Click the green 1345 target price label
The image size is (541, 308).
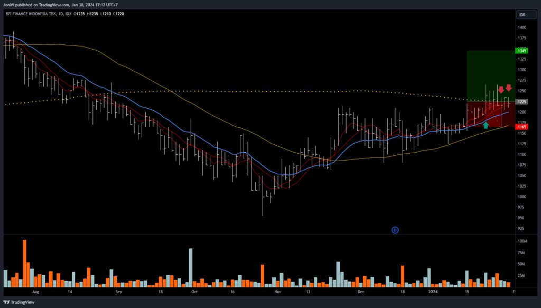point(522,51)
